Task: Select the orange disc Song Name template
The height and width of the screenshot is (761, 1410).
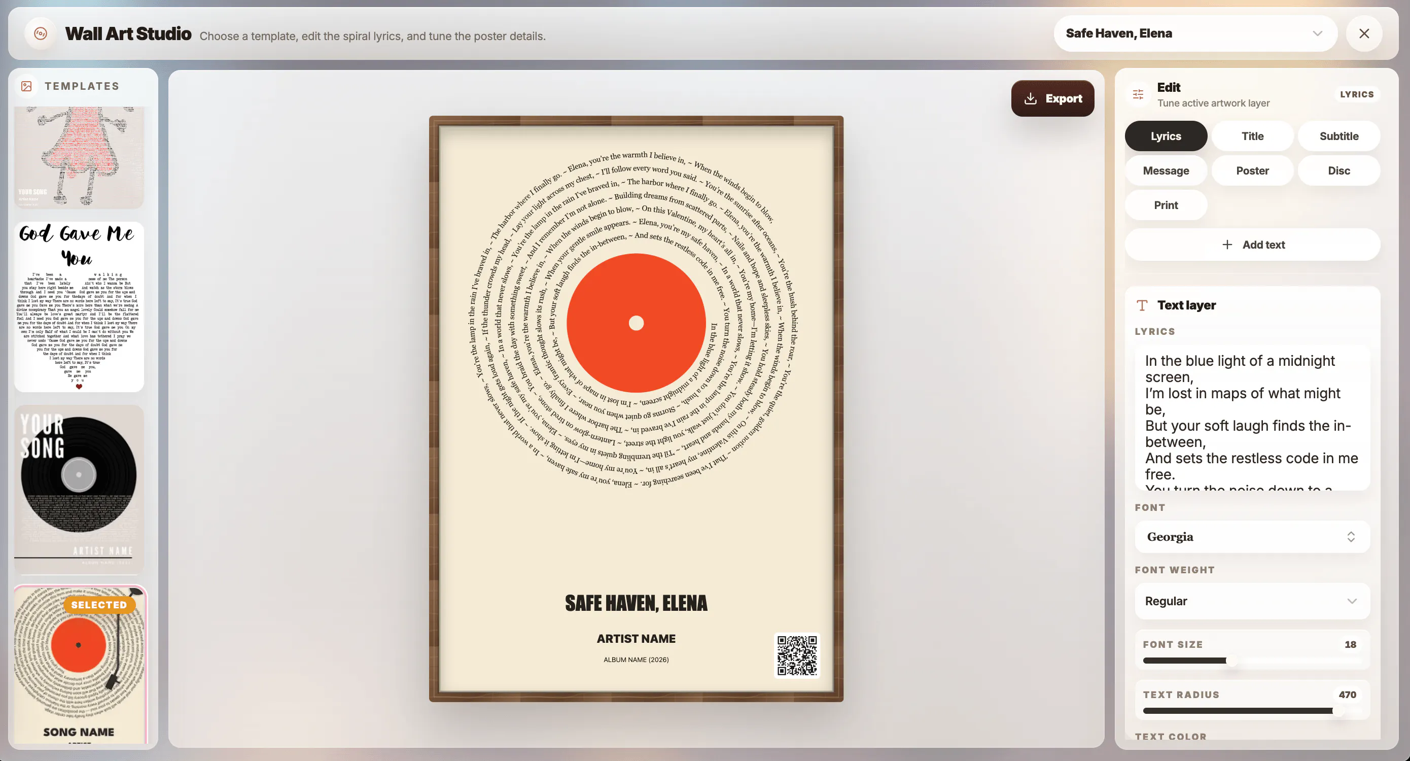Action: [80, 664]
